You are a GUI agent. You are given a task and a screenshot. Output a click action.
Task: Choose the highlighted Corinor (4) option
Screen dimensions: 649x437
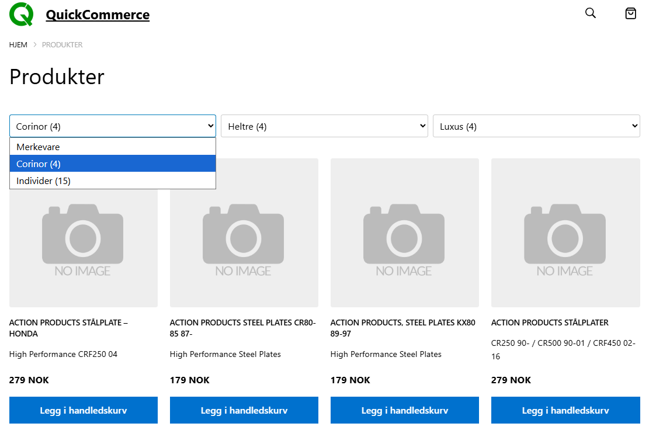pyautogui.click(x=113, y=164)
